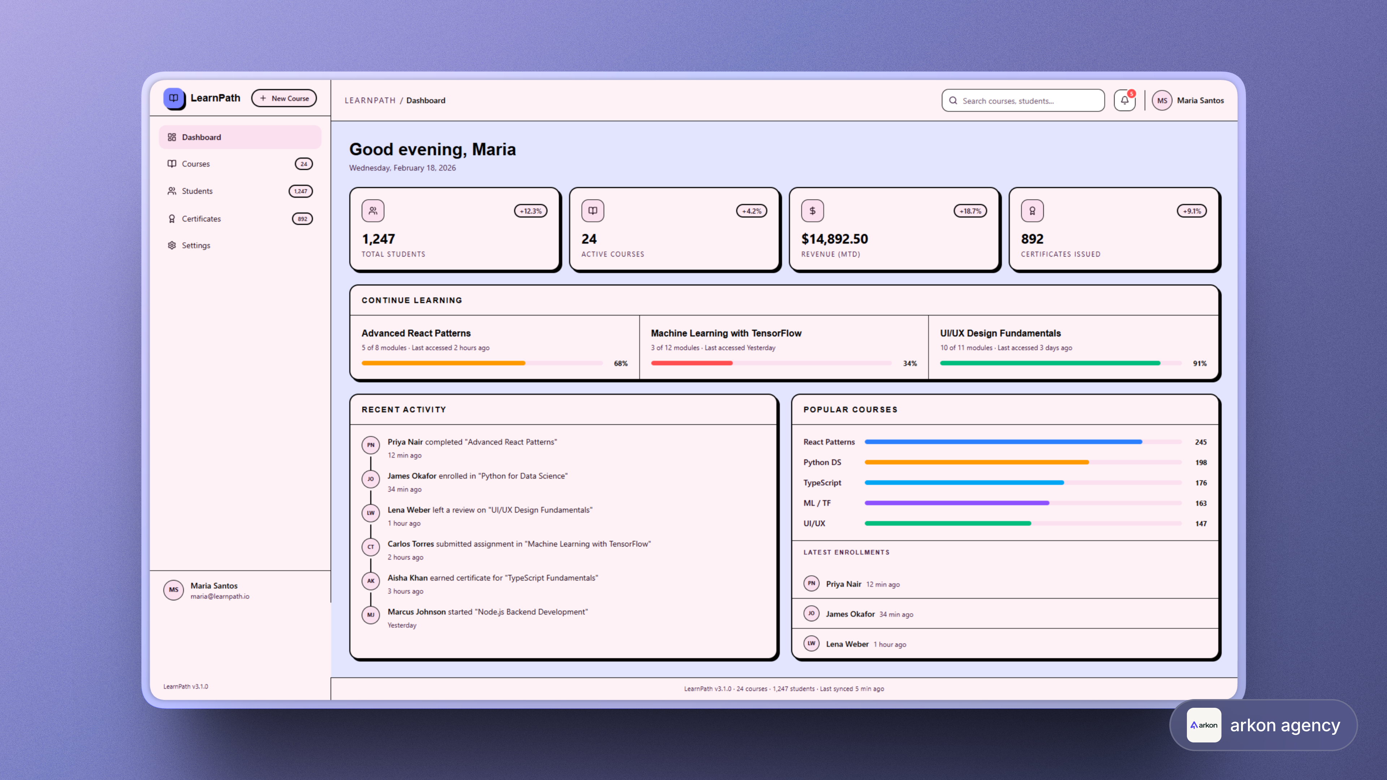Click the MJ avatar in Recent Activity
The width and height of the screenshot is (1387, 780).
pos(371,615)
